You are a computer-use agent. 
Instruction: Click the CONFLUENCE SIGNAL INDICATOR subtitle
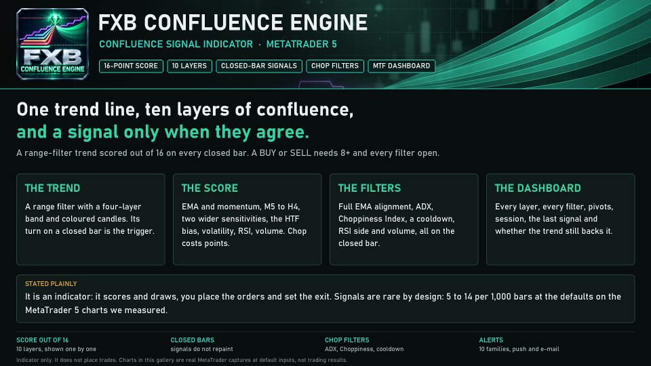[176, 44]
